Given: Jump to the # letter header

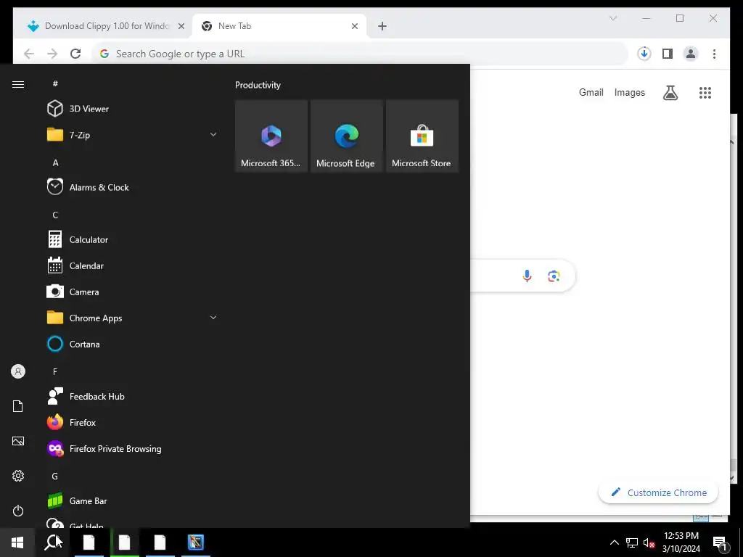Looking at the screenshot, I should pos(55,83).
